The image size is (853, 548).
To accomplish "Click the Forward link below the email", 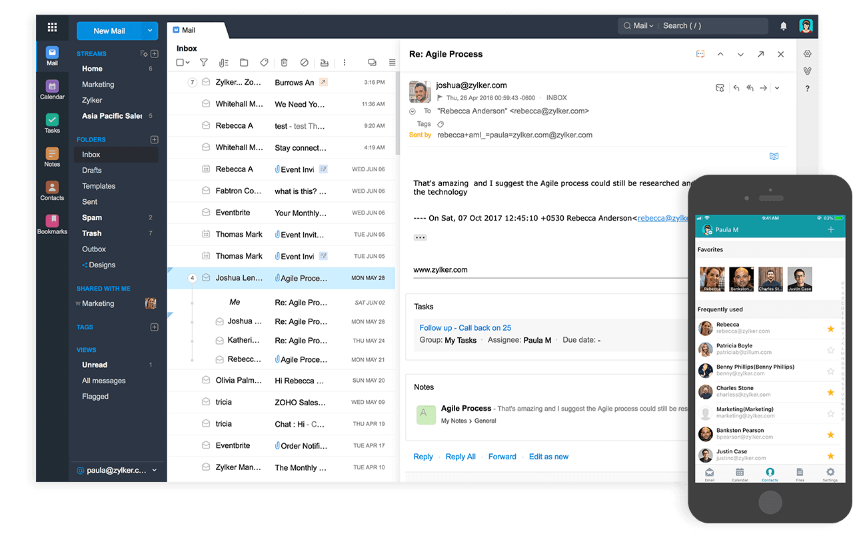I will pyautogui.click(x=502, y=457).
